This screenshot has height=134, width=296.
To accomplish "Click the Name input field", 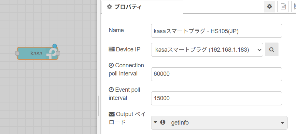I will pyautogui.click(x=216, y=31).
